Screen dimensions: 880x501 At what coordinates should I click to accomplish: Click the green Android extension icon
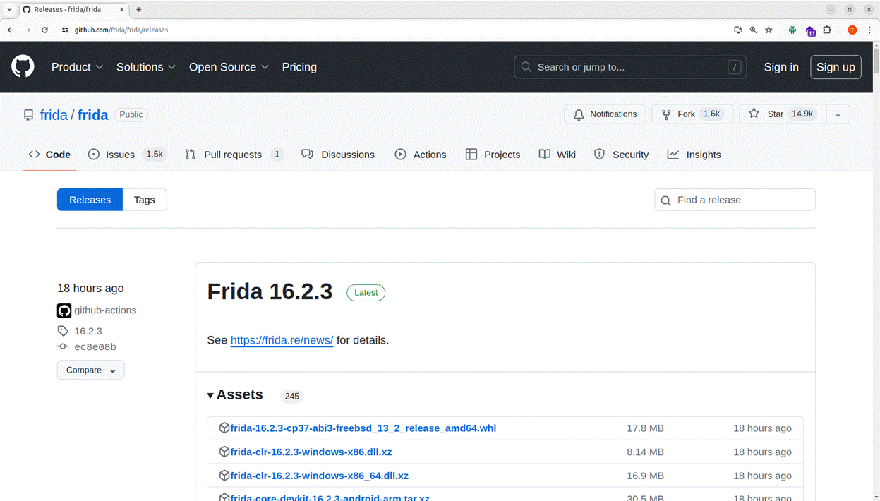coord(792,30)
